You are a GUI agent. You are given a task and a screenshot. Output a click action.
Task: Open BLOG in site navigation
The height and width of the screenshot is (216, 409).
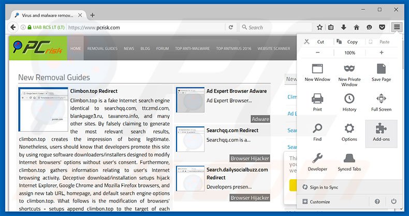pos(145,49)
